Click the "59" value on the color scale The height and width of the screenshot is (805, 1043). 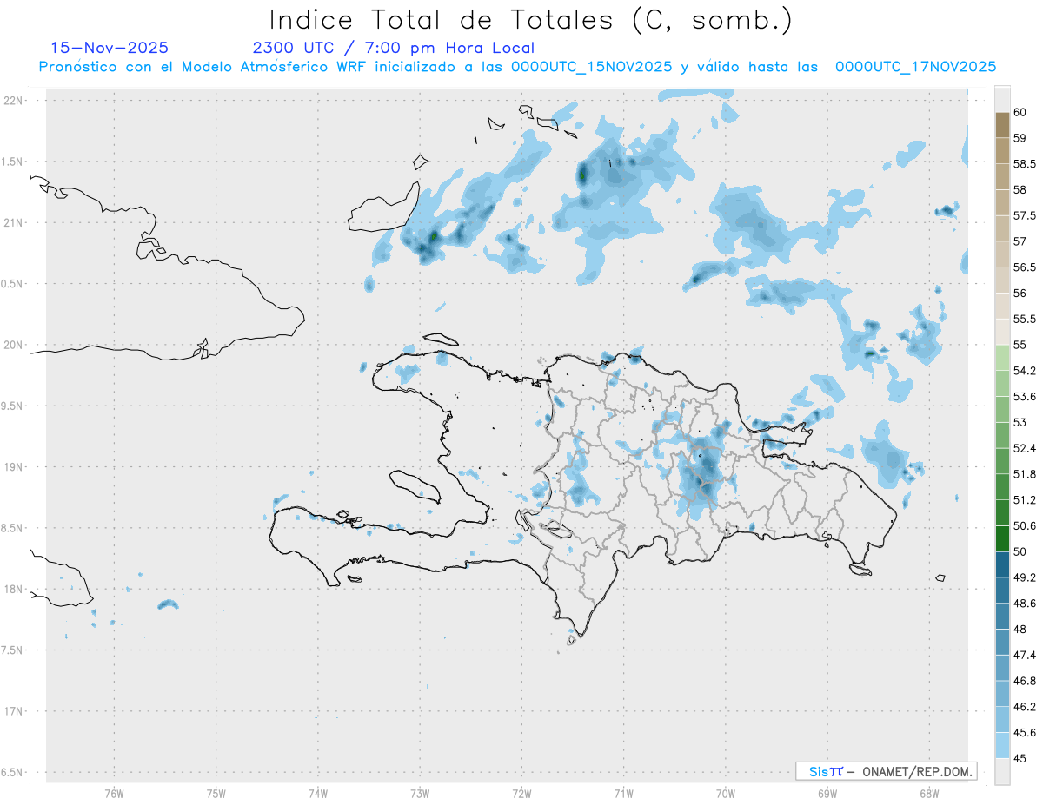pyautogui.click(x=1020, y=138)
